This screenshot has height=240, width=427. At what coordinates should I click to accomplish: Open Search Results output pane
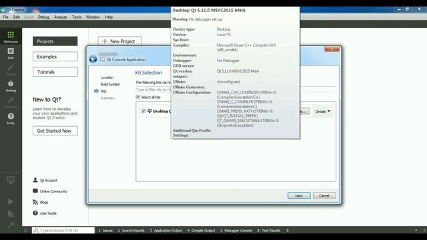[131, 231]
